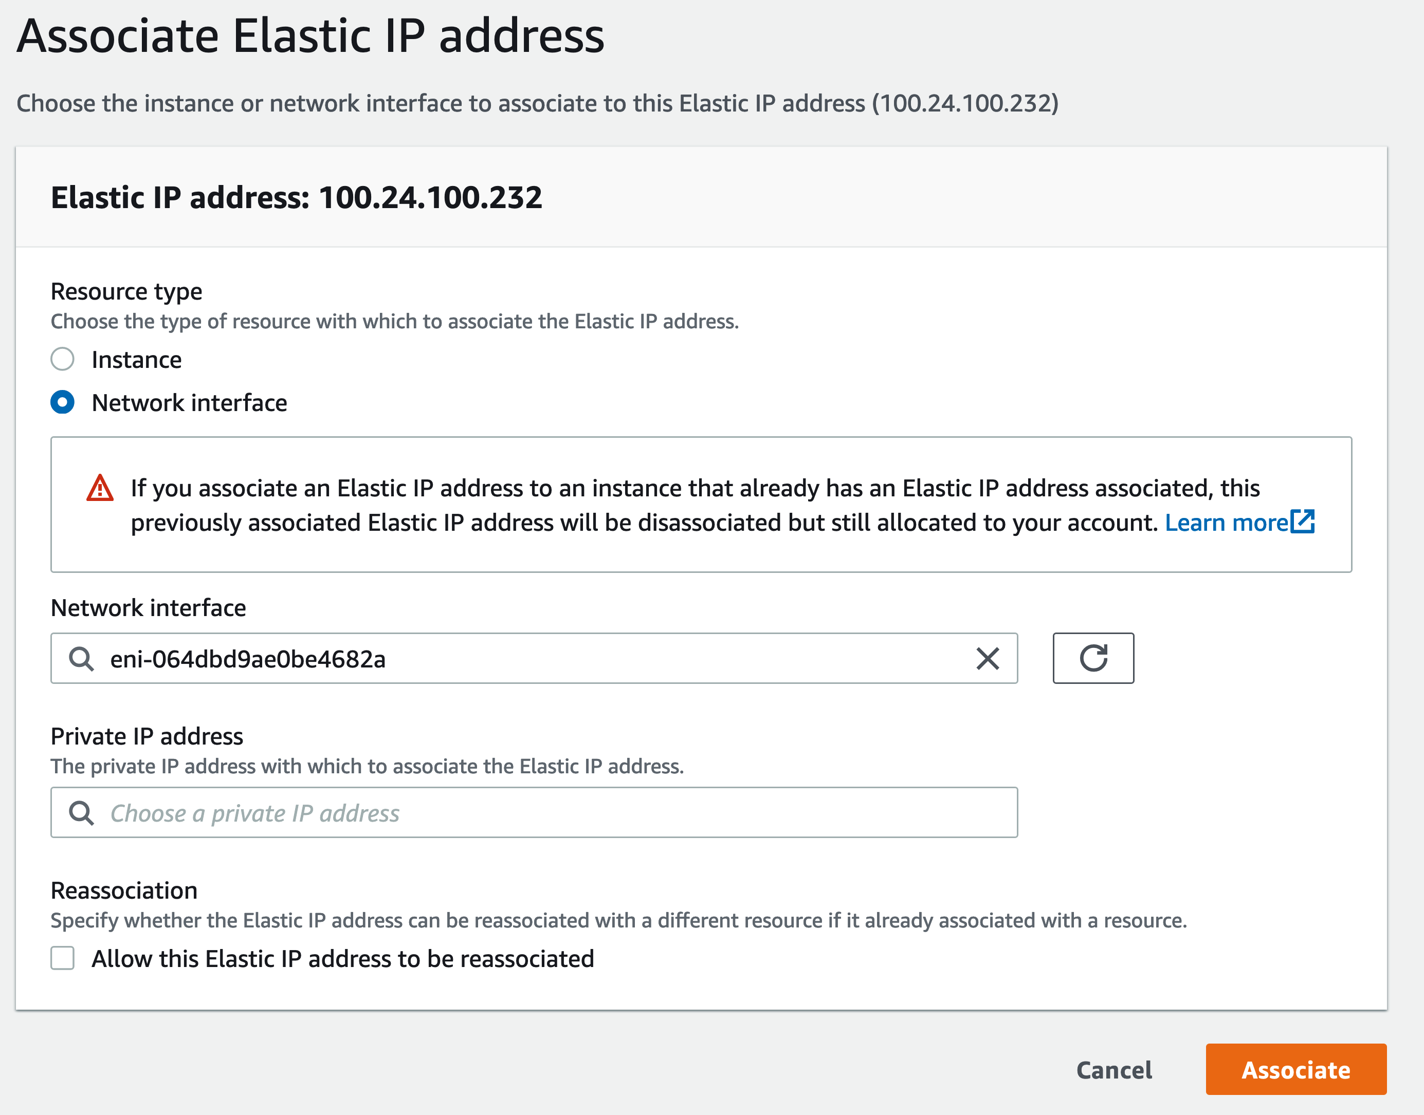The image size is (1424, 1115).
Task: Click the red warning triangle icon
Action: click(x=100, y=488)
